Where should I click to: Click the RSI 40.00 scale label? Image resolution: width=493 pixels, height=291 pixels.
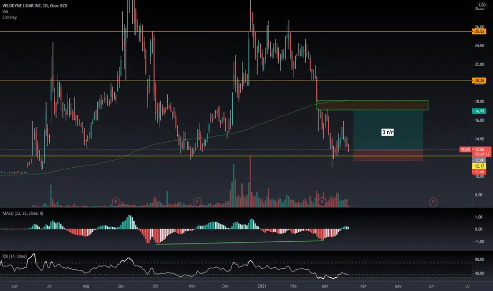point(479,274)
